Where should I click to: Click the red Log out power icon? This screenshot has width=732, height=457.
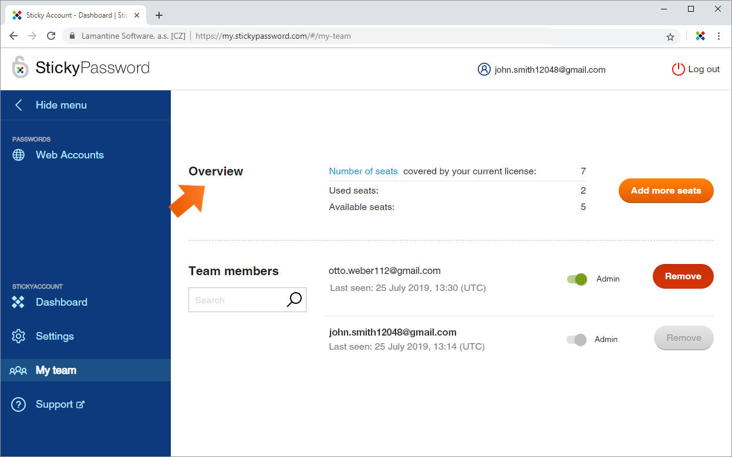click(x=678, y=69)
